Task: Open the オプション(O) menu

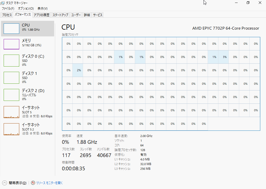Action: click(x=26, y=9)
